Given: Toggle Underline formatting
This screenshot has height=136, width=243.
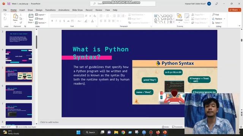Looking at the screenshot, I should pyautogui.click(x=60, y=21).
